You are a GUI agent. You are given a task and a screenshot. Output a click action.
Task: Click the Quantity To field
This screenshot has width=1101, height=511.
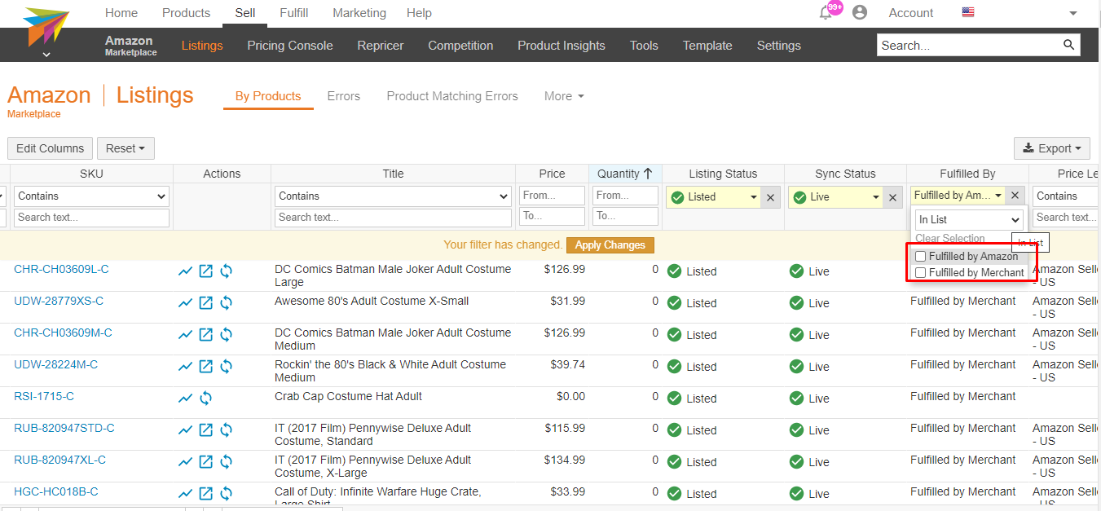tap(625, 216)
